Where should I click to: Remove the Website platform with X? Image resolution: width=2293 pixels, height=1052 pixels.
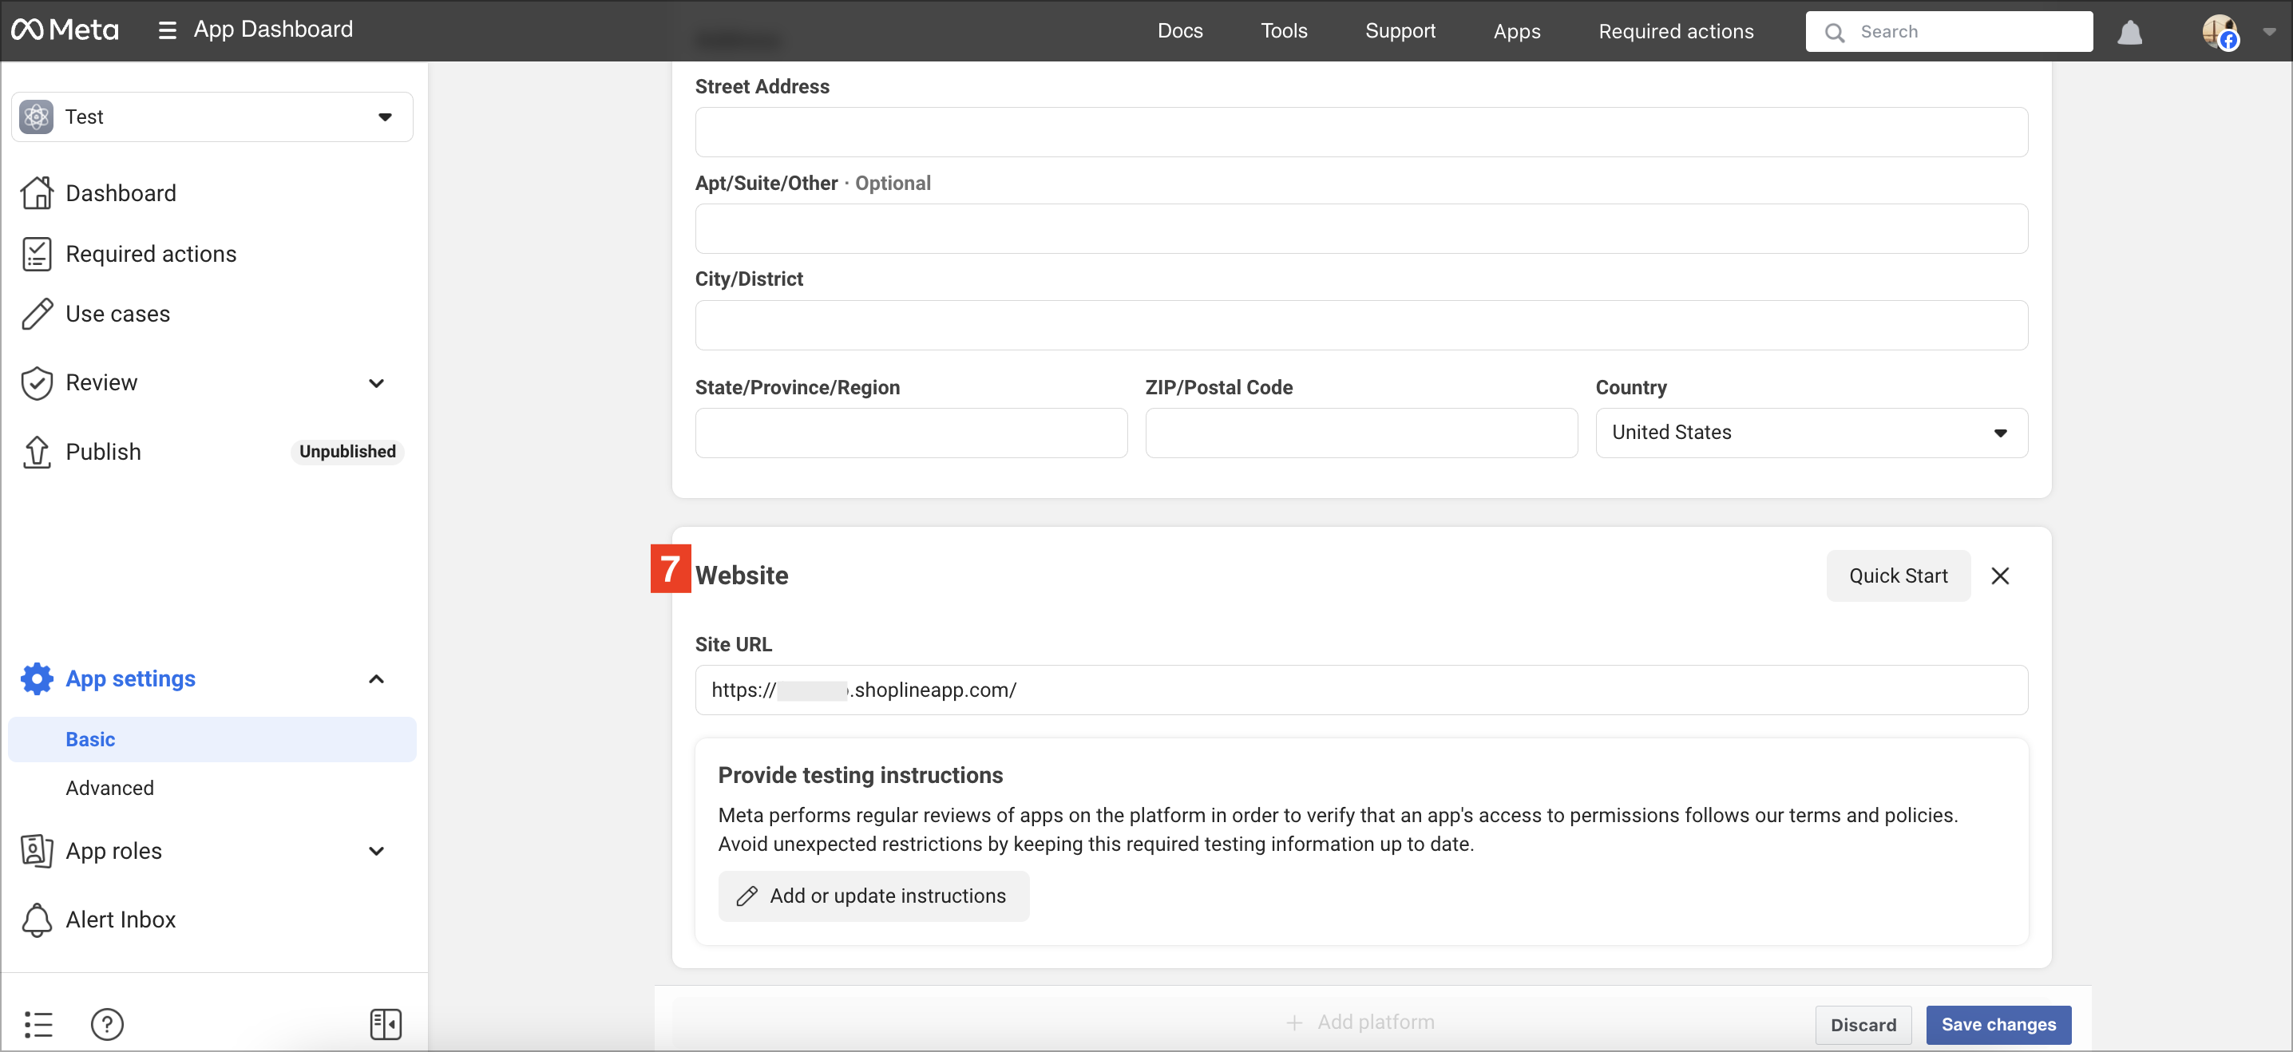(x=1999, y=575)
